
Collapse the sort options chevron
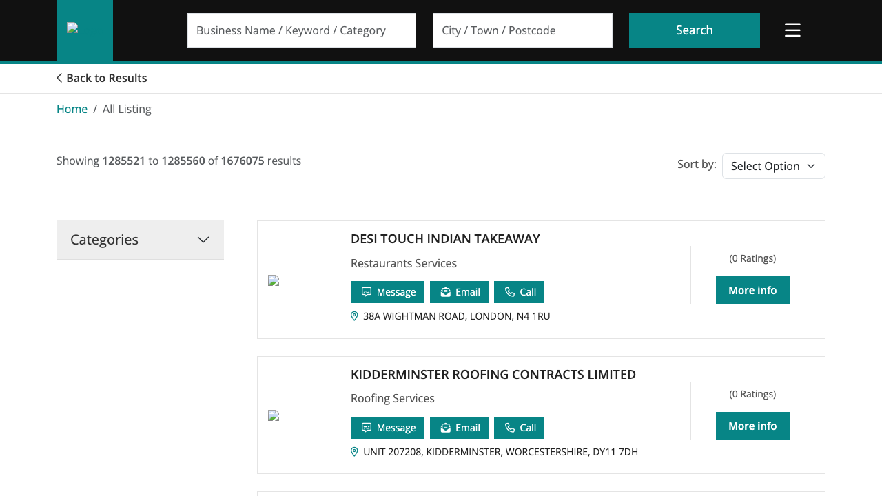click(x=810, y=166)
